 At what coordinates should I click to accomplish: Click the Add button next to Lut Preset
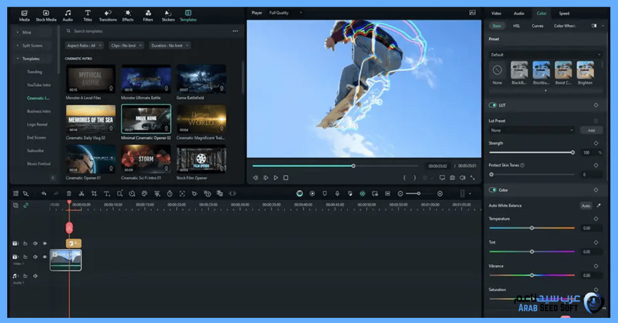(x=591, y=130)
